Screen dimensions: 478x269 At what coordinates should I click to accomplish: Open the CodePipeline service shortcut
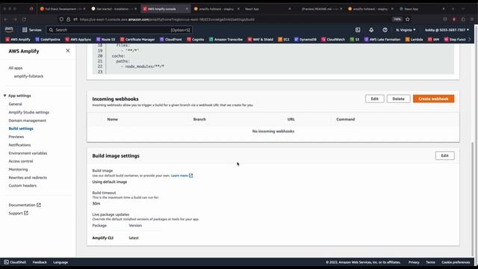click(x=48, y=40)
